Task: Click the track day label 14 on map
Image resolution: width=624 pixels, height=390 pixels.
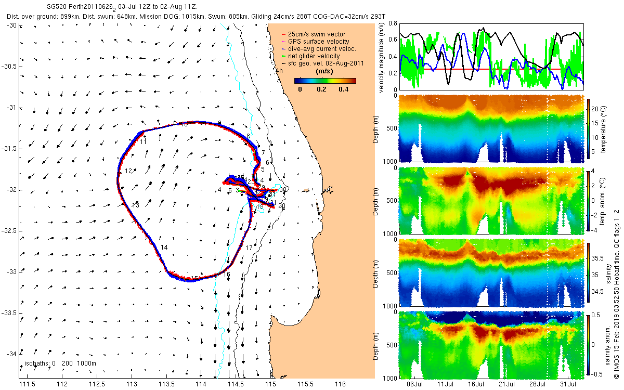Action: (x=164, y=247)
